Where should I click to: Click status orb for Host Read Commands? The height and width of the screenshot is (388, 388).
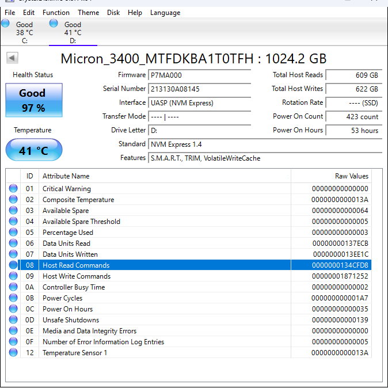coord(13,265)
